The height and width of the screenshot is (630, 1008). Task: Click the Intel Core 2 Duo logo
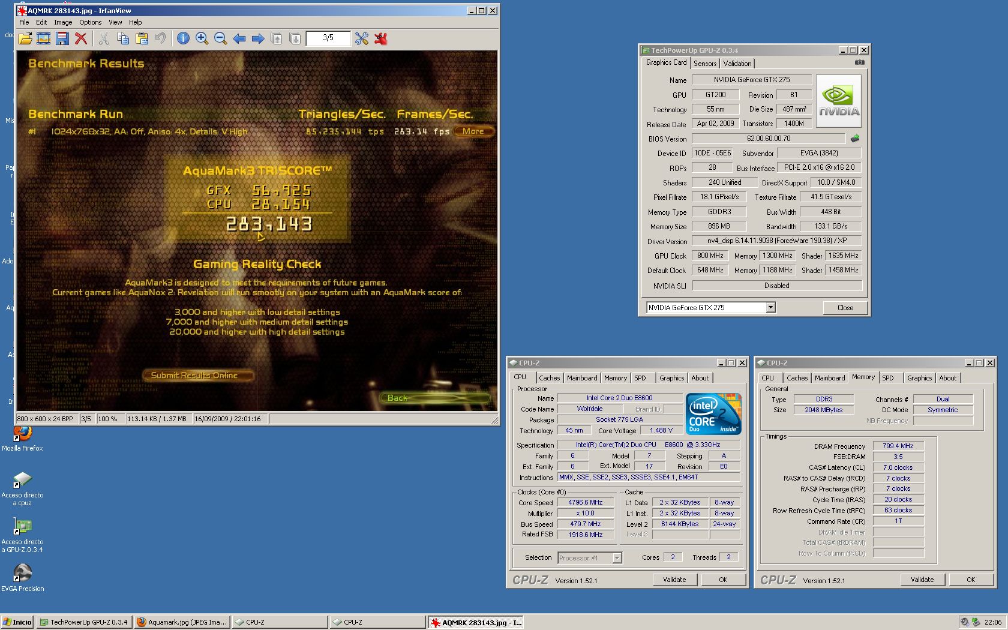point(713,414)
